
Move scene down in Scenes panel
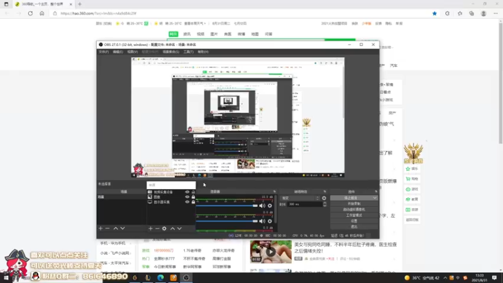click(x=123, y=228)
